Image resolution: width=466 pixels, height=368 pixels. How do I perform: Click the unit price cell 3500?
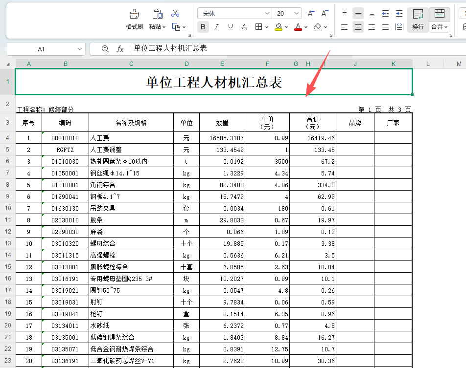[x=267, y=161]
